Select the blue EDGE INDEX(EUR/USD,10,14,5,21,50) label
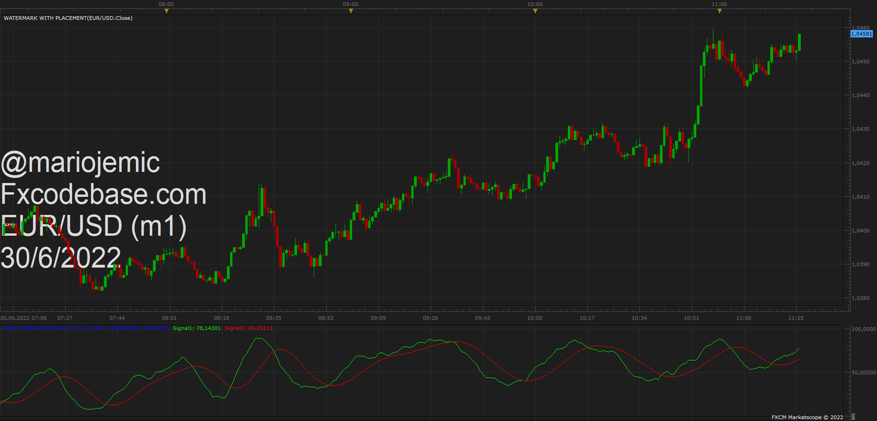 pyautogui.click(x=55, y=328)
